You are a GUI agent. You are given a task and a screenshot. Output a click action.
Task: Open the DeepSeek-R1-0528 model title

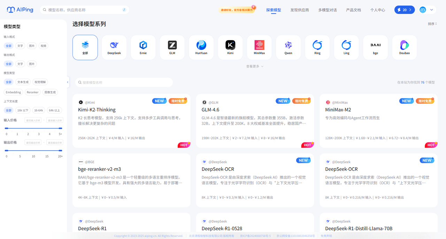pos(222,229)
